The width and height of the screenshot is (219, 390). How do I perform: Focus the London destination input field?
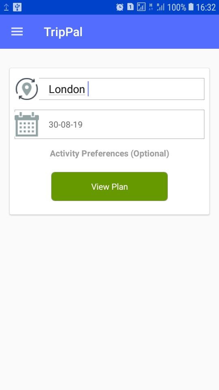click(x=121, y=89)
